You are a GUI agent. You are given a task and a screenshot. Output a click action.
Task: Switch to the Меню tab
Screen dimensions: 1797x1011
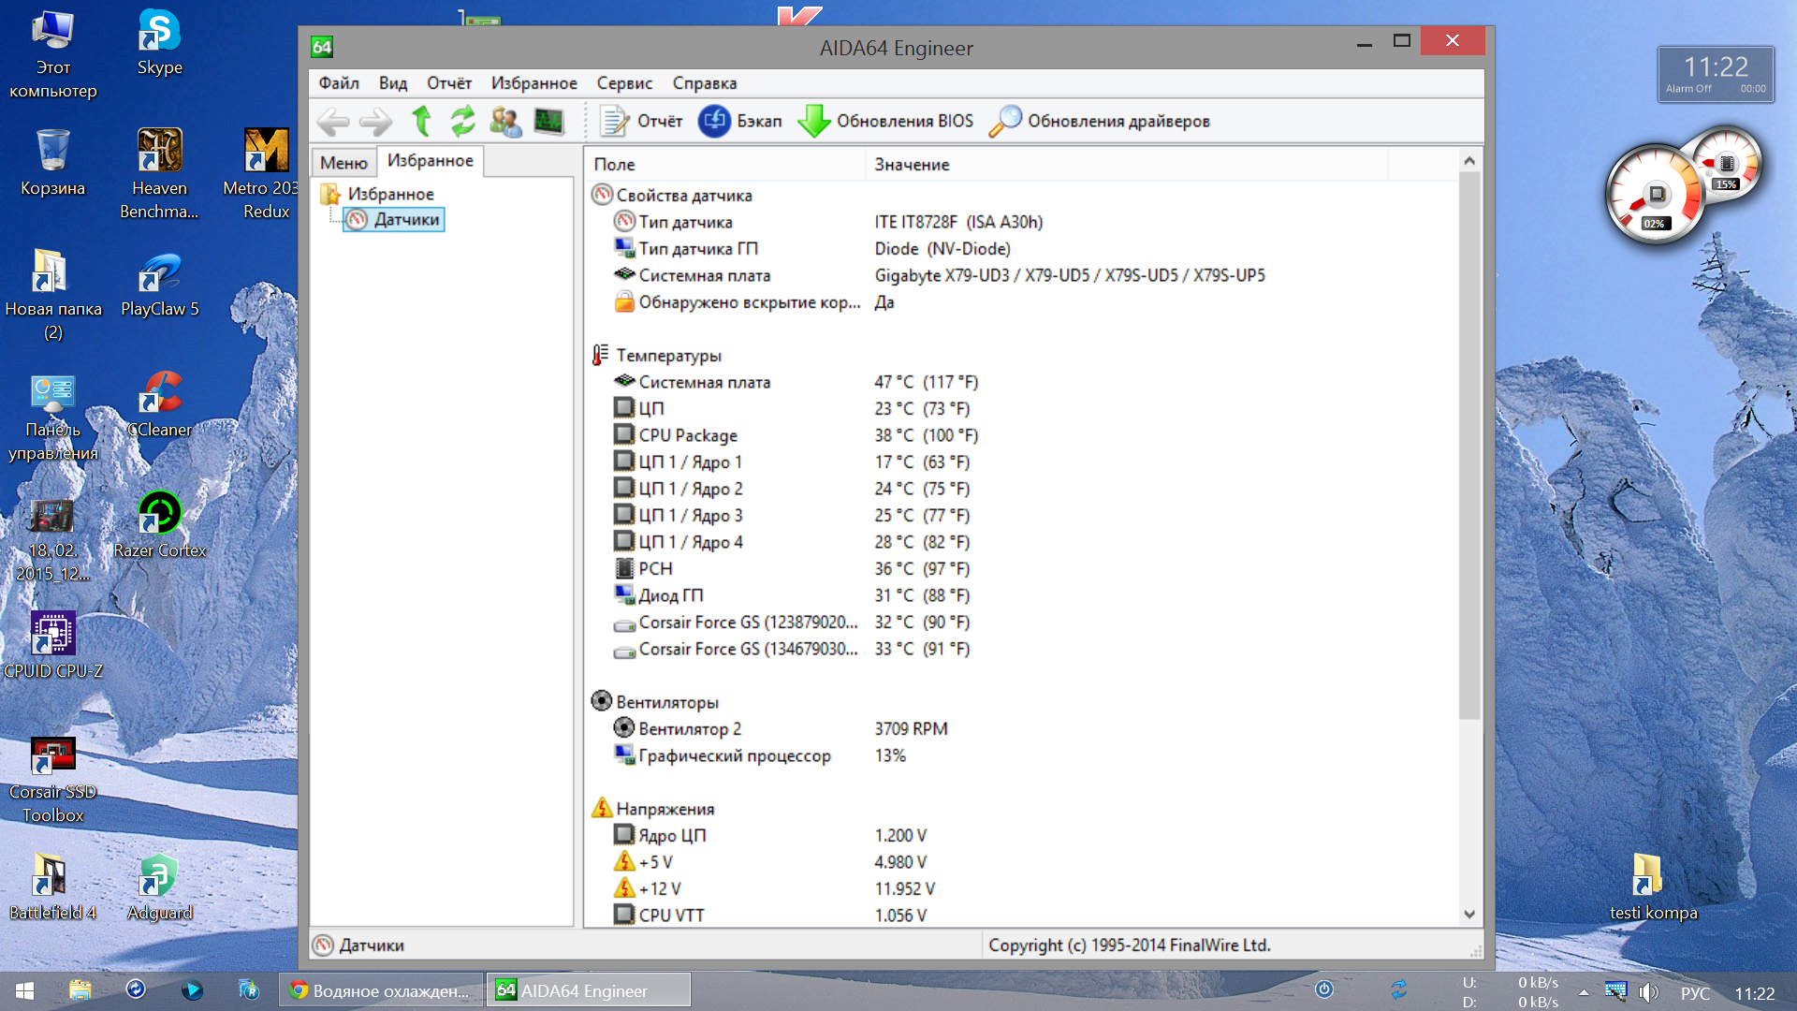point(343,163)
